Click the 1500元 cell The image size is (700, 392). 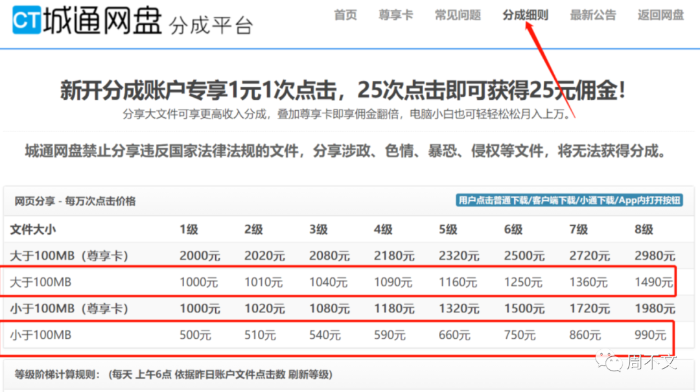(x=524, y=308)
